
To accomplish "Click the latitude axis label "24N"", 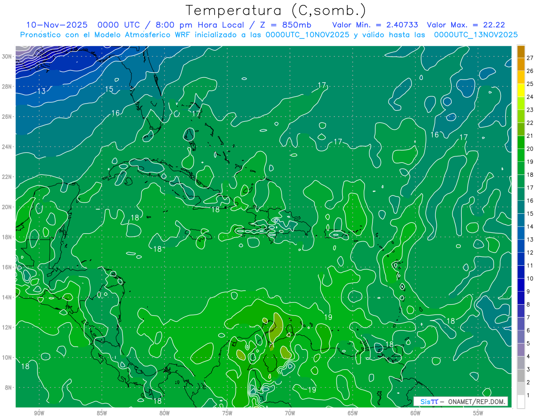I will tap(7, 147).
